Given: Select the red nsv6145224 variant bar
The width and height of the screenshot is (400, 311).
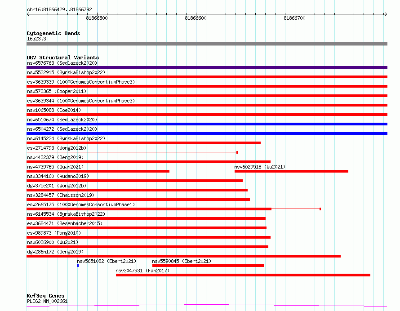Looking at the screenshot, I should (144, 143).
